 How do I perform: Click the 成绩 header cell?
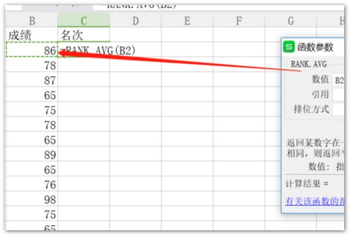pyautogui.click(x=32, y=35)
